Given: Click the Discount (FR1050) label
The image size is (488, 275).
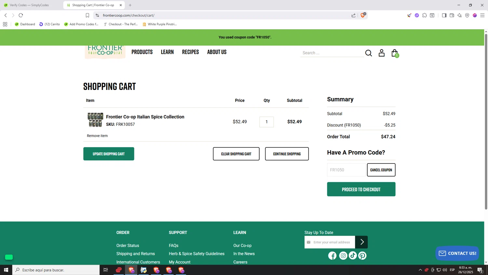Looking at the screenshot, I should [x=344, y=125].
